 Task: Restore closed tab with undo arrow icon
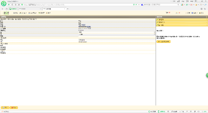pos(205,9)
